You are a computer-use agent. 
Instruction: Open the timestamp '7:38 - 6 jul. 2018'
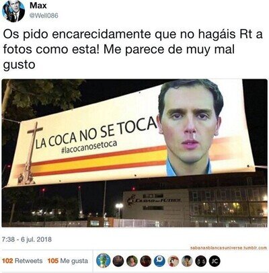[x=27, y=239]
